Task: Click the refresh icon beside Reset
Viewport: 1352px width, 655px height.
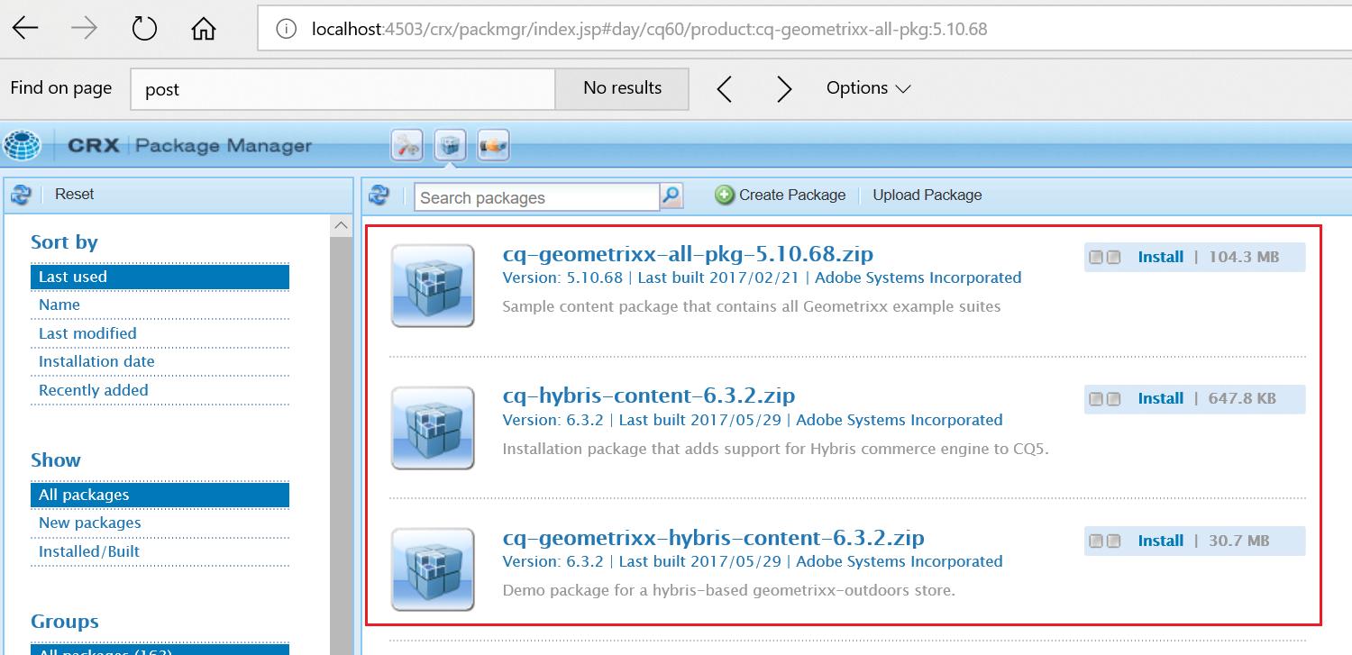Action: (21, 195)
